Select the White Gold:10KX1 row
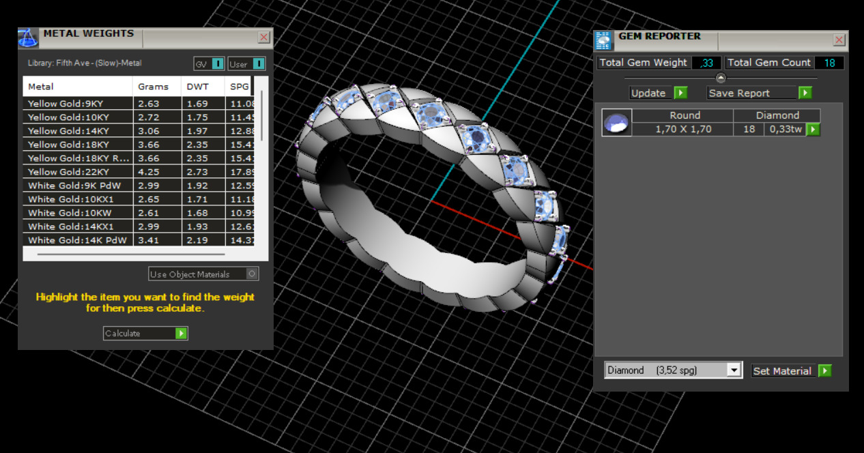 (140, 199)
